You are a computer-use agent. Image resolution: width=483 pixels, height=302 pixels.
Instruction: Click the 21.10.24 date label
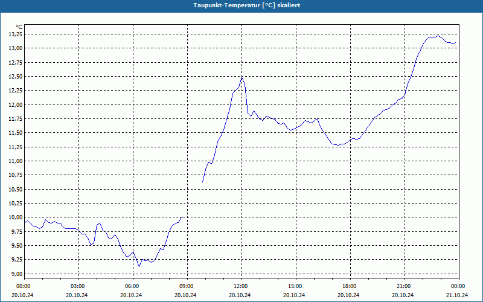coord(457,295)
